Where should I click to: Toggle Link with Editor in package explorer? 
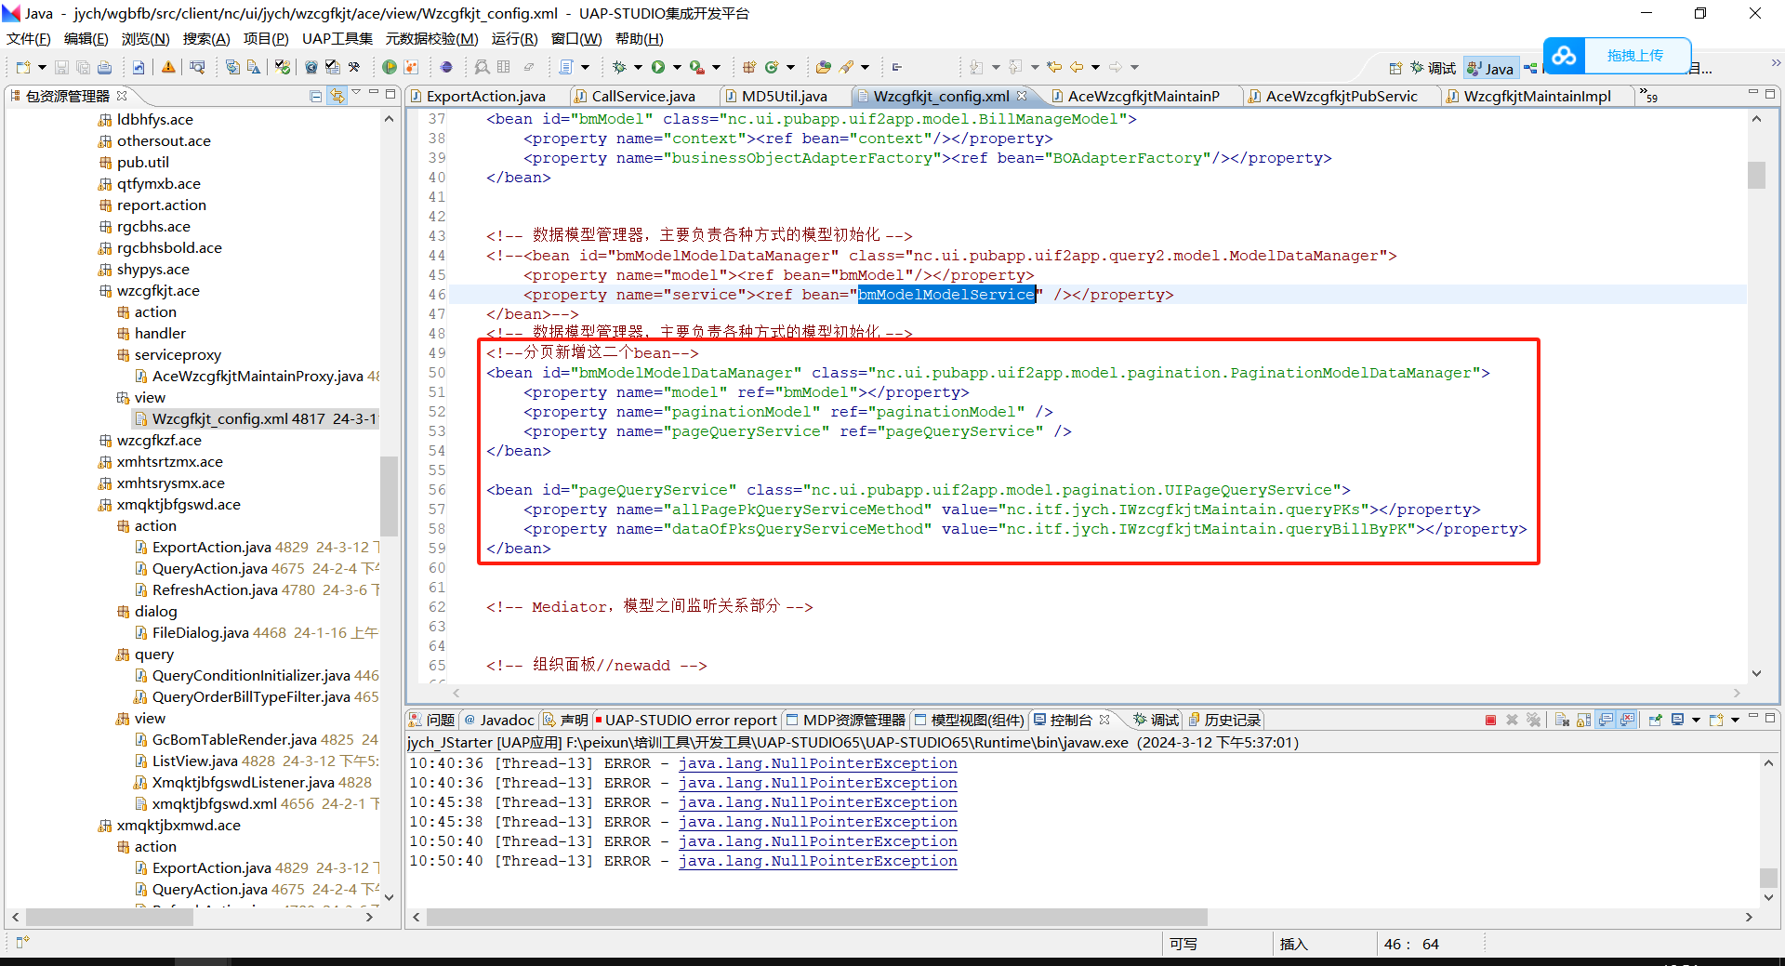pos(337,96)
